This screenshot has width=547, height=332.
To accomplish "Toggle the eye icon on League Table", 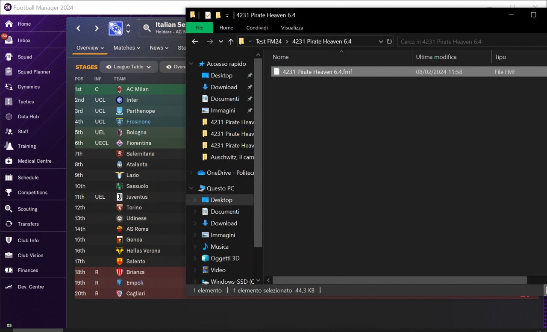I will click(x=109, y=67).
